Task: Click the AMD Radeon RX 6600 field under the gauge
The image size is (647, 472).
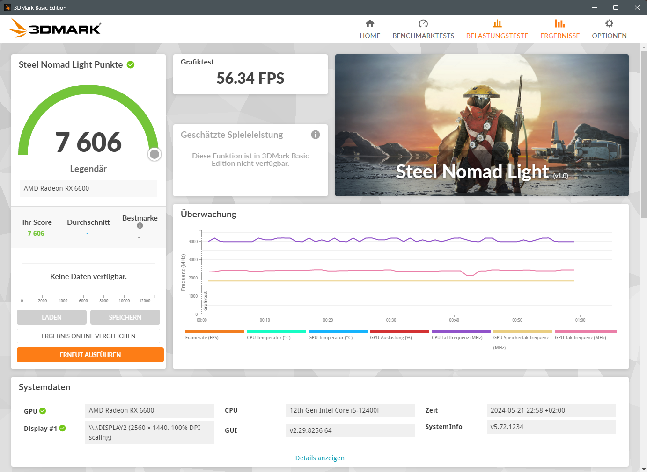Action: tap(88, 188)
